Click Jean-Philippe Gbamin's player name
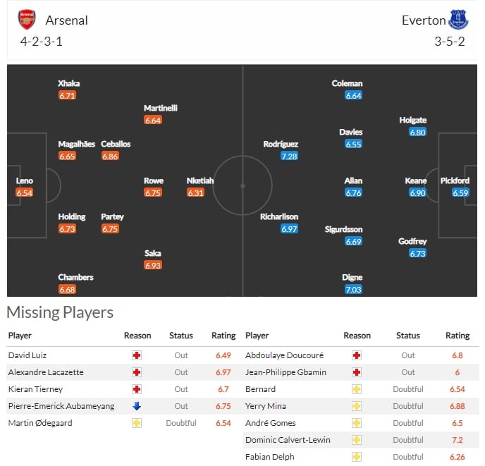This screenshot has width=485, height=466. pos(286,372)
